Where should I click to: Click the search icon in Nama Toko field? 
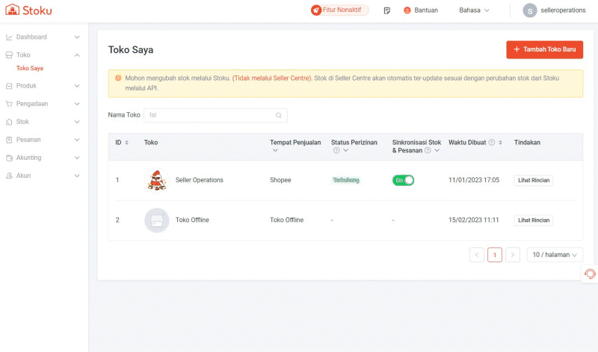click(279, 115)
